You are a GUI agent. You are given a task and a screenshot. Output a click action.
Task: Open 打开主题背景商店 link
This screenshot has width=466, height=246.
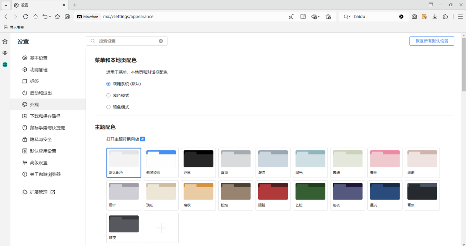pyautogui.click(x=123, y=138)
